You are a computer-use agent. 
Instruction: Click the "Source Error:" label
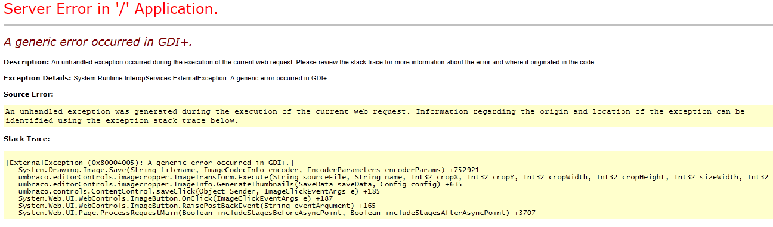[29, 94]
